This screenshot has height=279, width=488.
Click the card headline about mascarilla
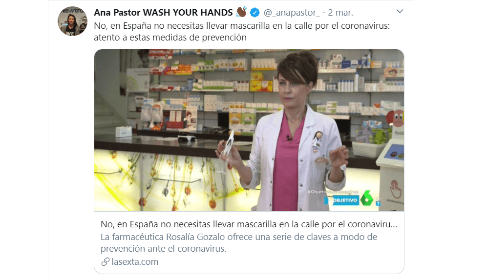pos(249,224)
